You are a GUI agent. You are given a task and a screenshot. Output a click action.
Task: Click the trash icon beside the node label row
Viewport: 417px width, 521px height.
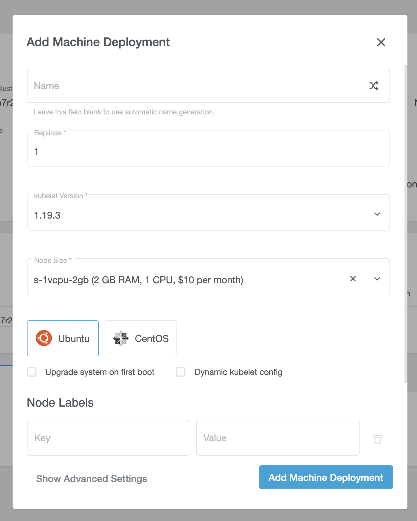click(377, 438)
